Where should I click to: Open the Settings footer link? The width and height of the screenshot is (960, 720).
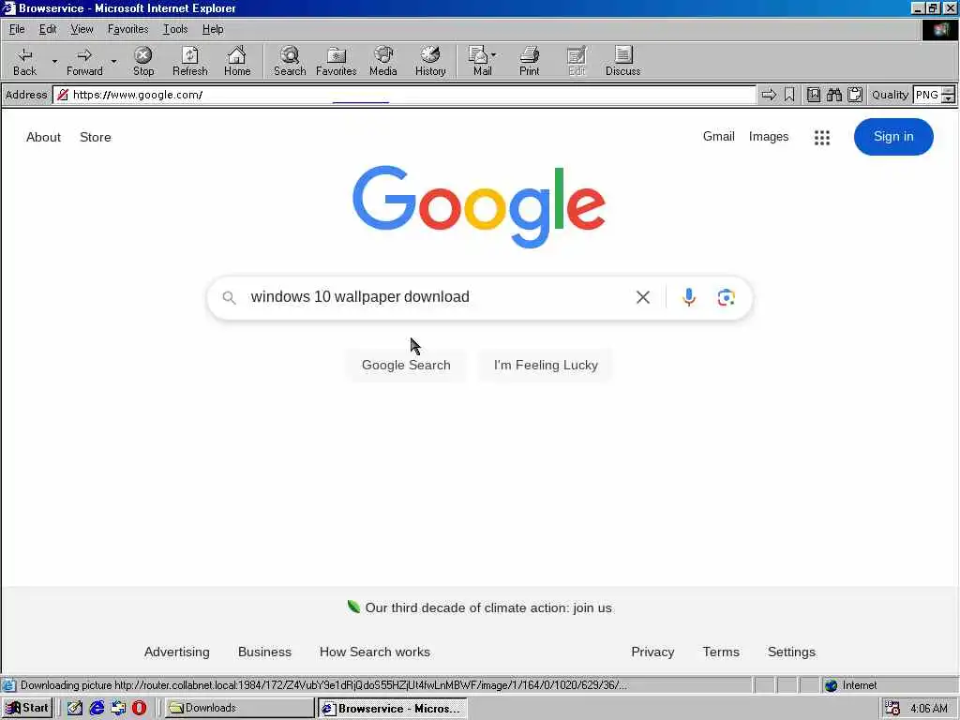click(x=791, y=652)
